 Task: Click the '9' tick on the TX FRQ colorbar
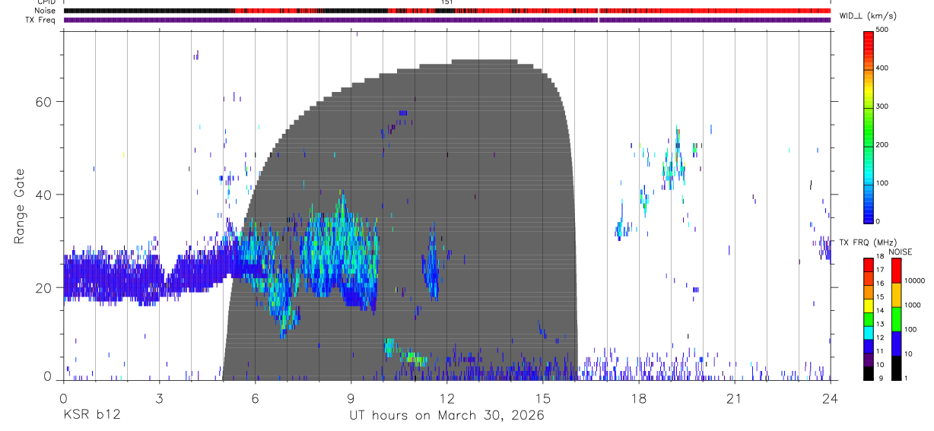coord(880,378)
